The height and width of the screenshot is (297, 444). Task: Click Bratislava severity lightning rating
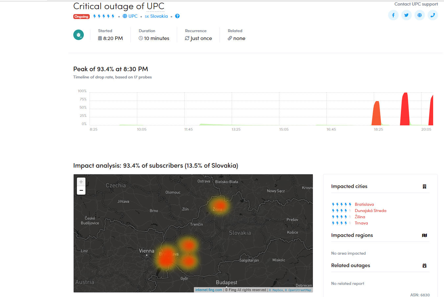coord(341,204)
